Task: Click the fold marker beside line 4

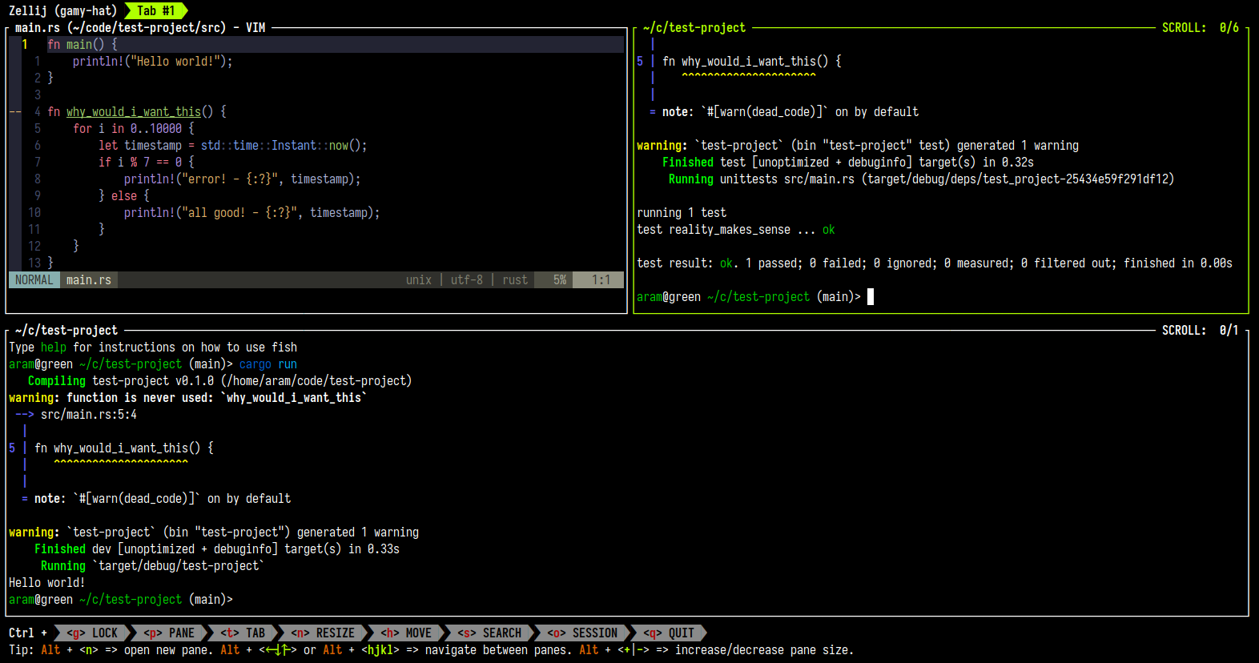Action: click(14, 111)
